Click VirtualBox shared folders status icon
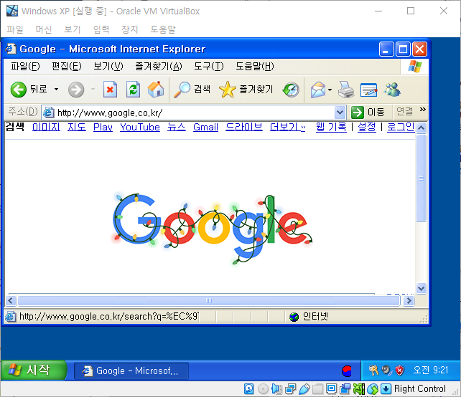461x397 pixels. [x=317, y=389]
